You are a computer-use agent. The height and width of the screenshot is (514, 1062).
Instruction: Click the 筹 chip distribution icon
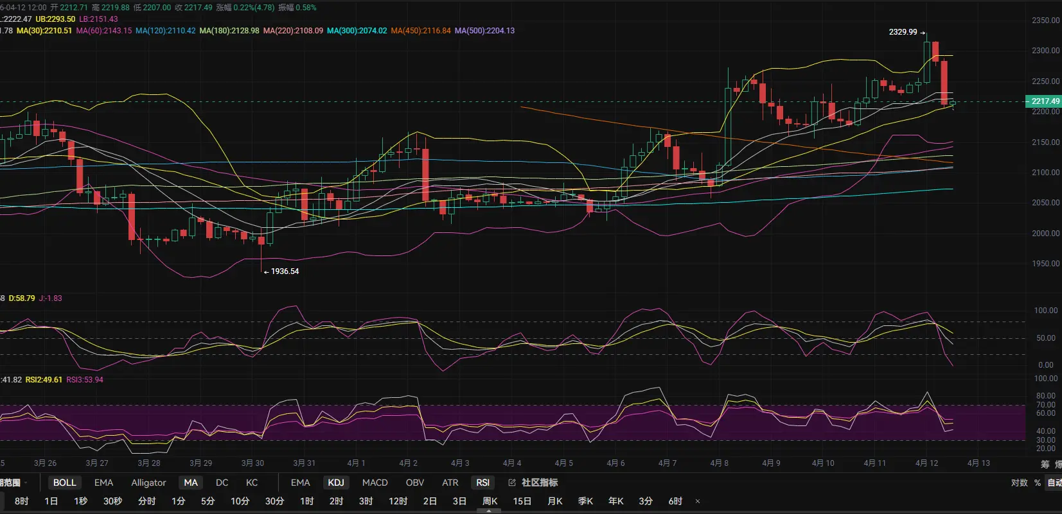pos(1045,463)
